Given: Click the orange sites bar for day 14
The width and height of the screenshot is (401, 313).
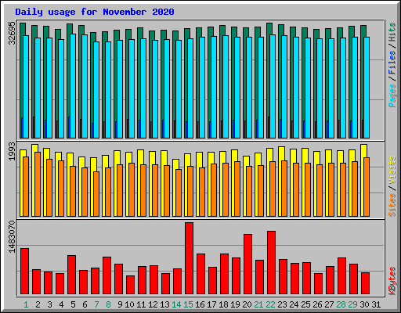Looking at the screenshot, I should pos(179,193).
